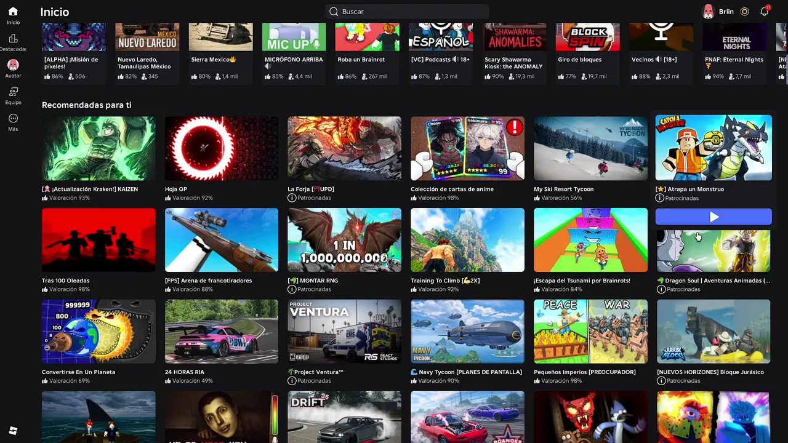The height and width of the screenshot is (443, 788).
Task: Open the Briin profile avatar
Action: point(708,12)
